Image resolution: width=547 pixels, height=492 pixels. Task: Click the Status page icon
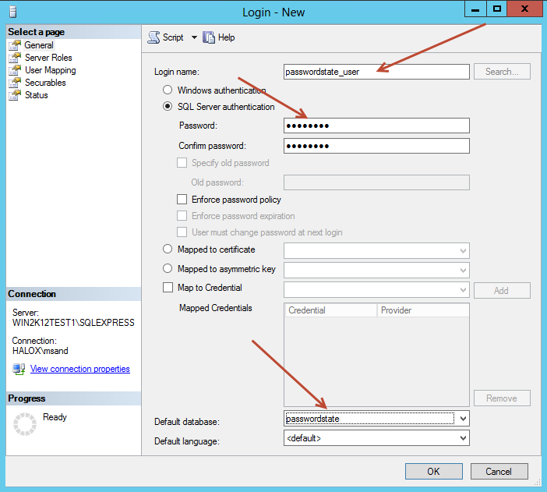click(14, 95)
